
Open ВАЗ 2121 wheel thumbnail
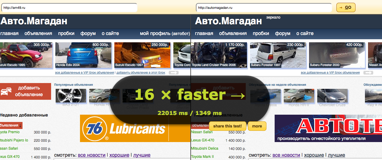[71, 96]
